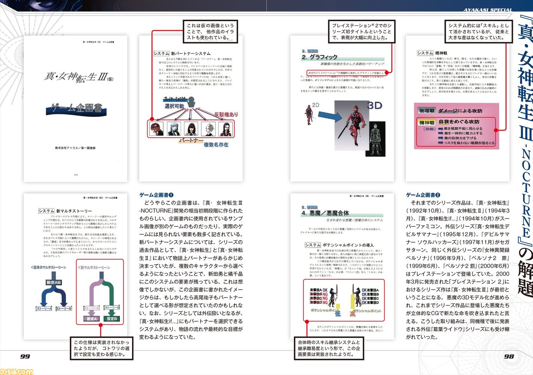Click the callout これは仮の画像ということで
Viewport: 533px width, 375px height.
(211, 31)
